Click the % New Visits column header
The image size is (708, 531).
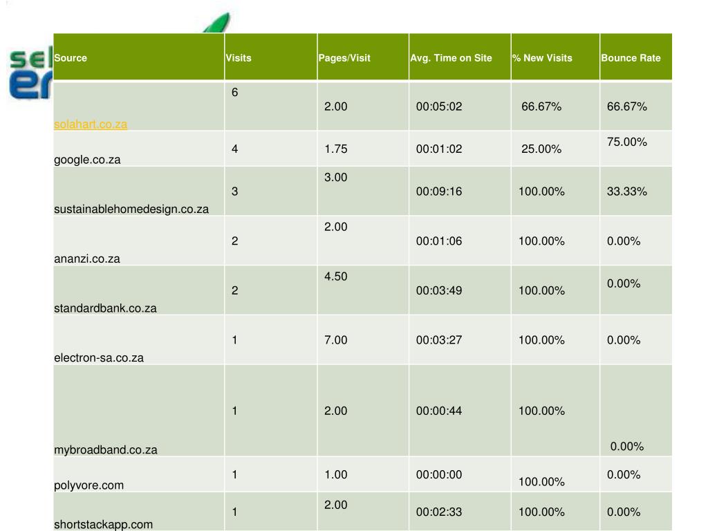click(x=555, y=57)
